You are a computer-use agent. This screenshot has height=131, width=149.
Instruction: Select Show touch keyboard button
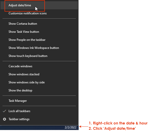(39, 56)
